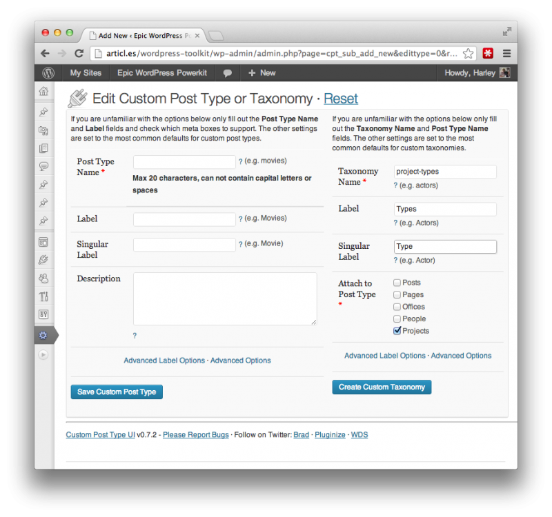Viewport: 552px width, 517px height.
Task: Bookmark the page with the star icon
Action: coord(468,54)
